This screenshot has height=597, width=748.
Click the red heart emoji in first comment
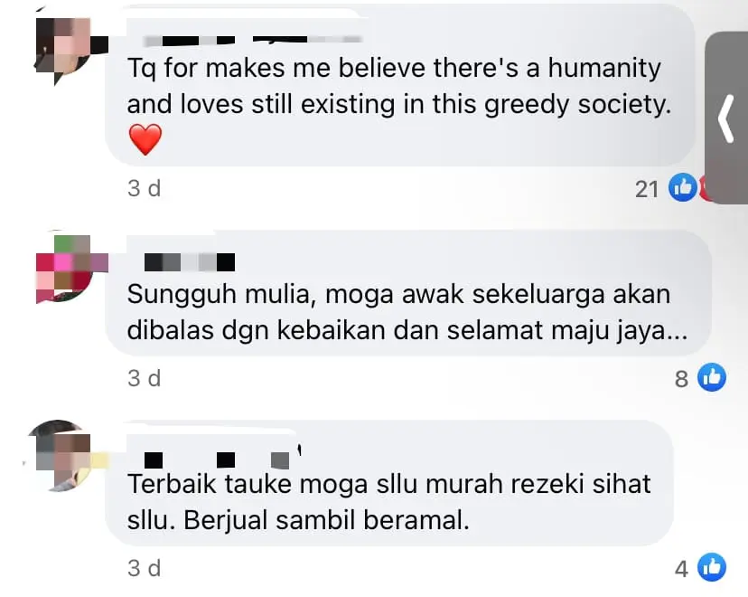pos(145,139)
